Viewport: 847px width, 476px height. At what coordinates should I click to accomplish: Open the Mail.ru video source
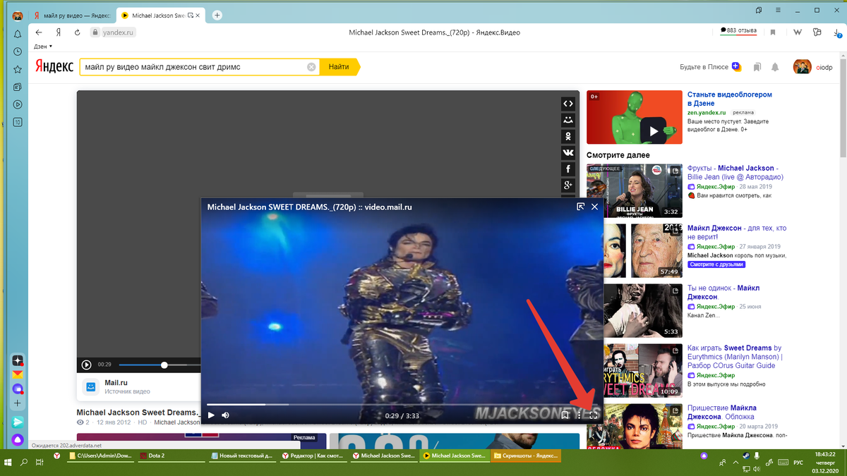click(116, 386)
